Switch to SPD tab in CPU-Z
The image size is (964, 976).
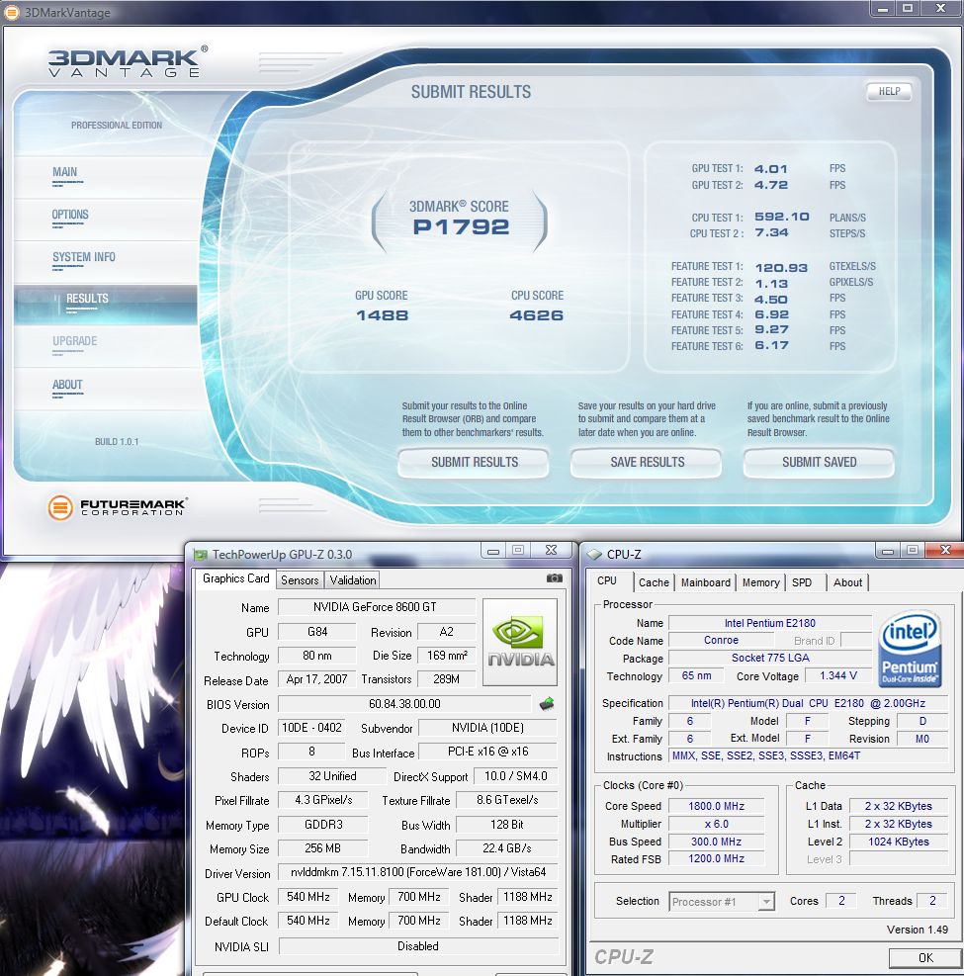[802, 582]
